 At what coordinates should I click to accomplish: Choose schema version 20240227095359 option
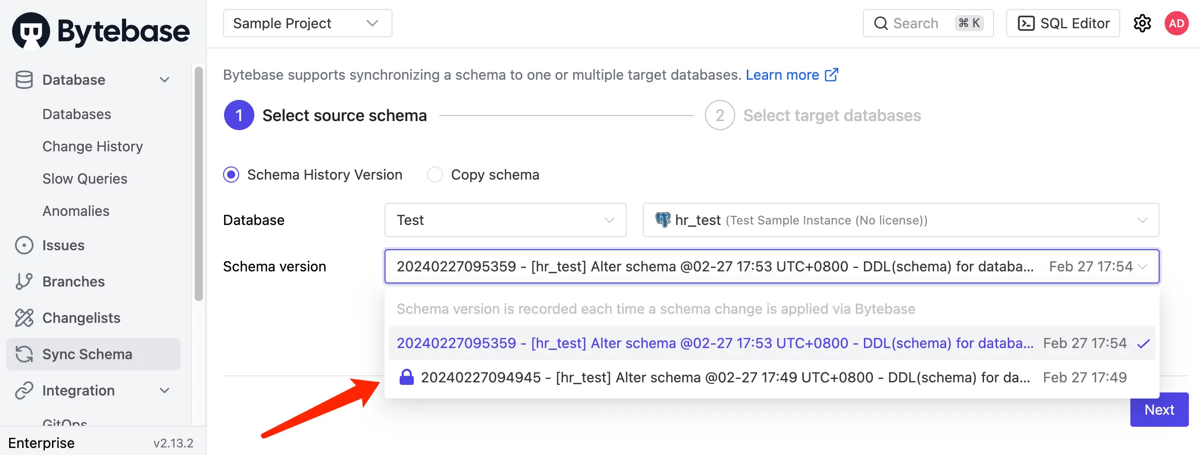tap(772, 343)
